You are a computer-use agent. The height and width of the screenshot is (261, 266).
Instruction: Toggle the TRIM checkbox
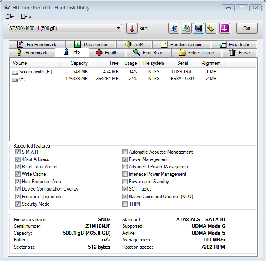click(125, 204)
